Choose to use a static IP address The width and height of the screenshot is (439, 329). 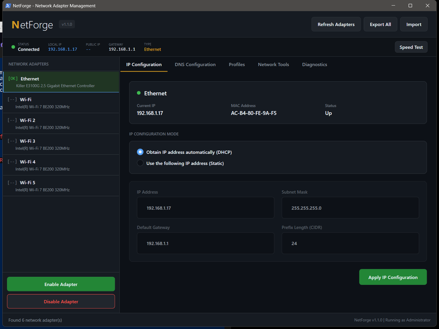140,163
